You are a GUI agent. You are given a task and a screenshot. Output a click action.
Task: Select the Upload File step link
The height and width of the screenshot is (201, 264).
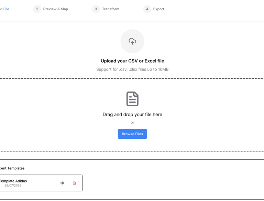point(4,9)
